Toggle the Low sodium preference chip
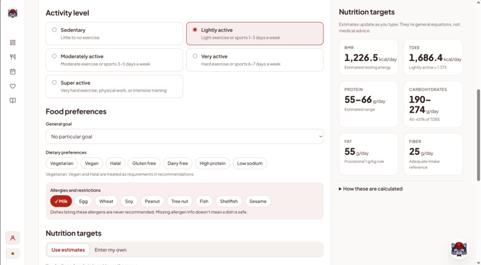Image resolution: width=481 pixels, height=265 pixels. point(249,163)
